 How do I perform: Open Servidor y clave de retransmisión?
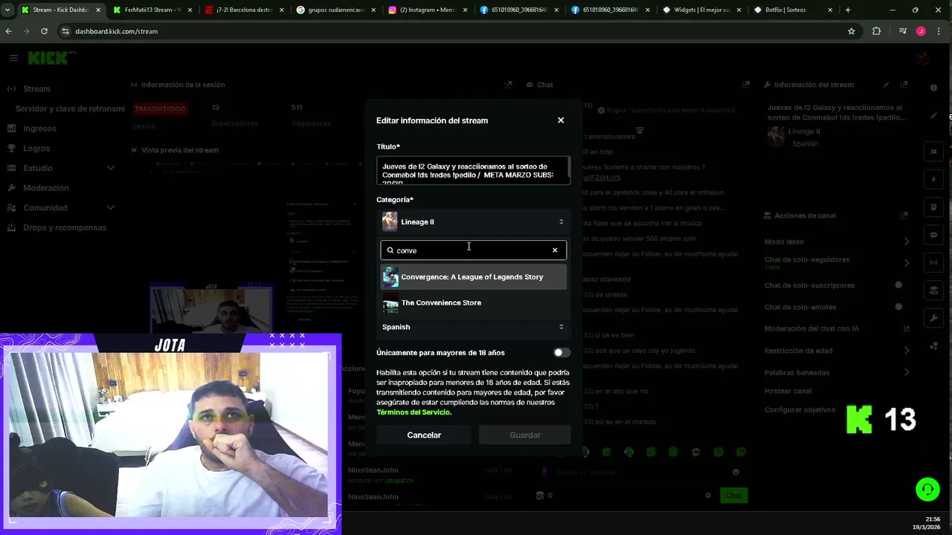[x=70, y=108]
